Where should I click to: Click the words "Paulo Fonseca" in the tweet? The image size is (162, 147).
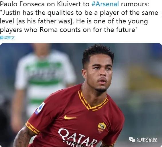(23, 4)
